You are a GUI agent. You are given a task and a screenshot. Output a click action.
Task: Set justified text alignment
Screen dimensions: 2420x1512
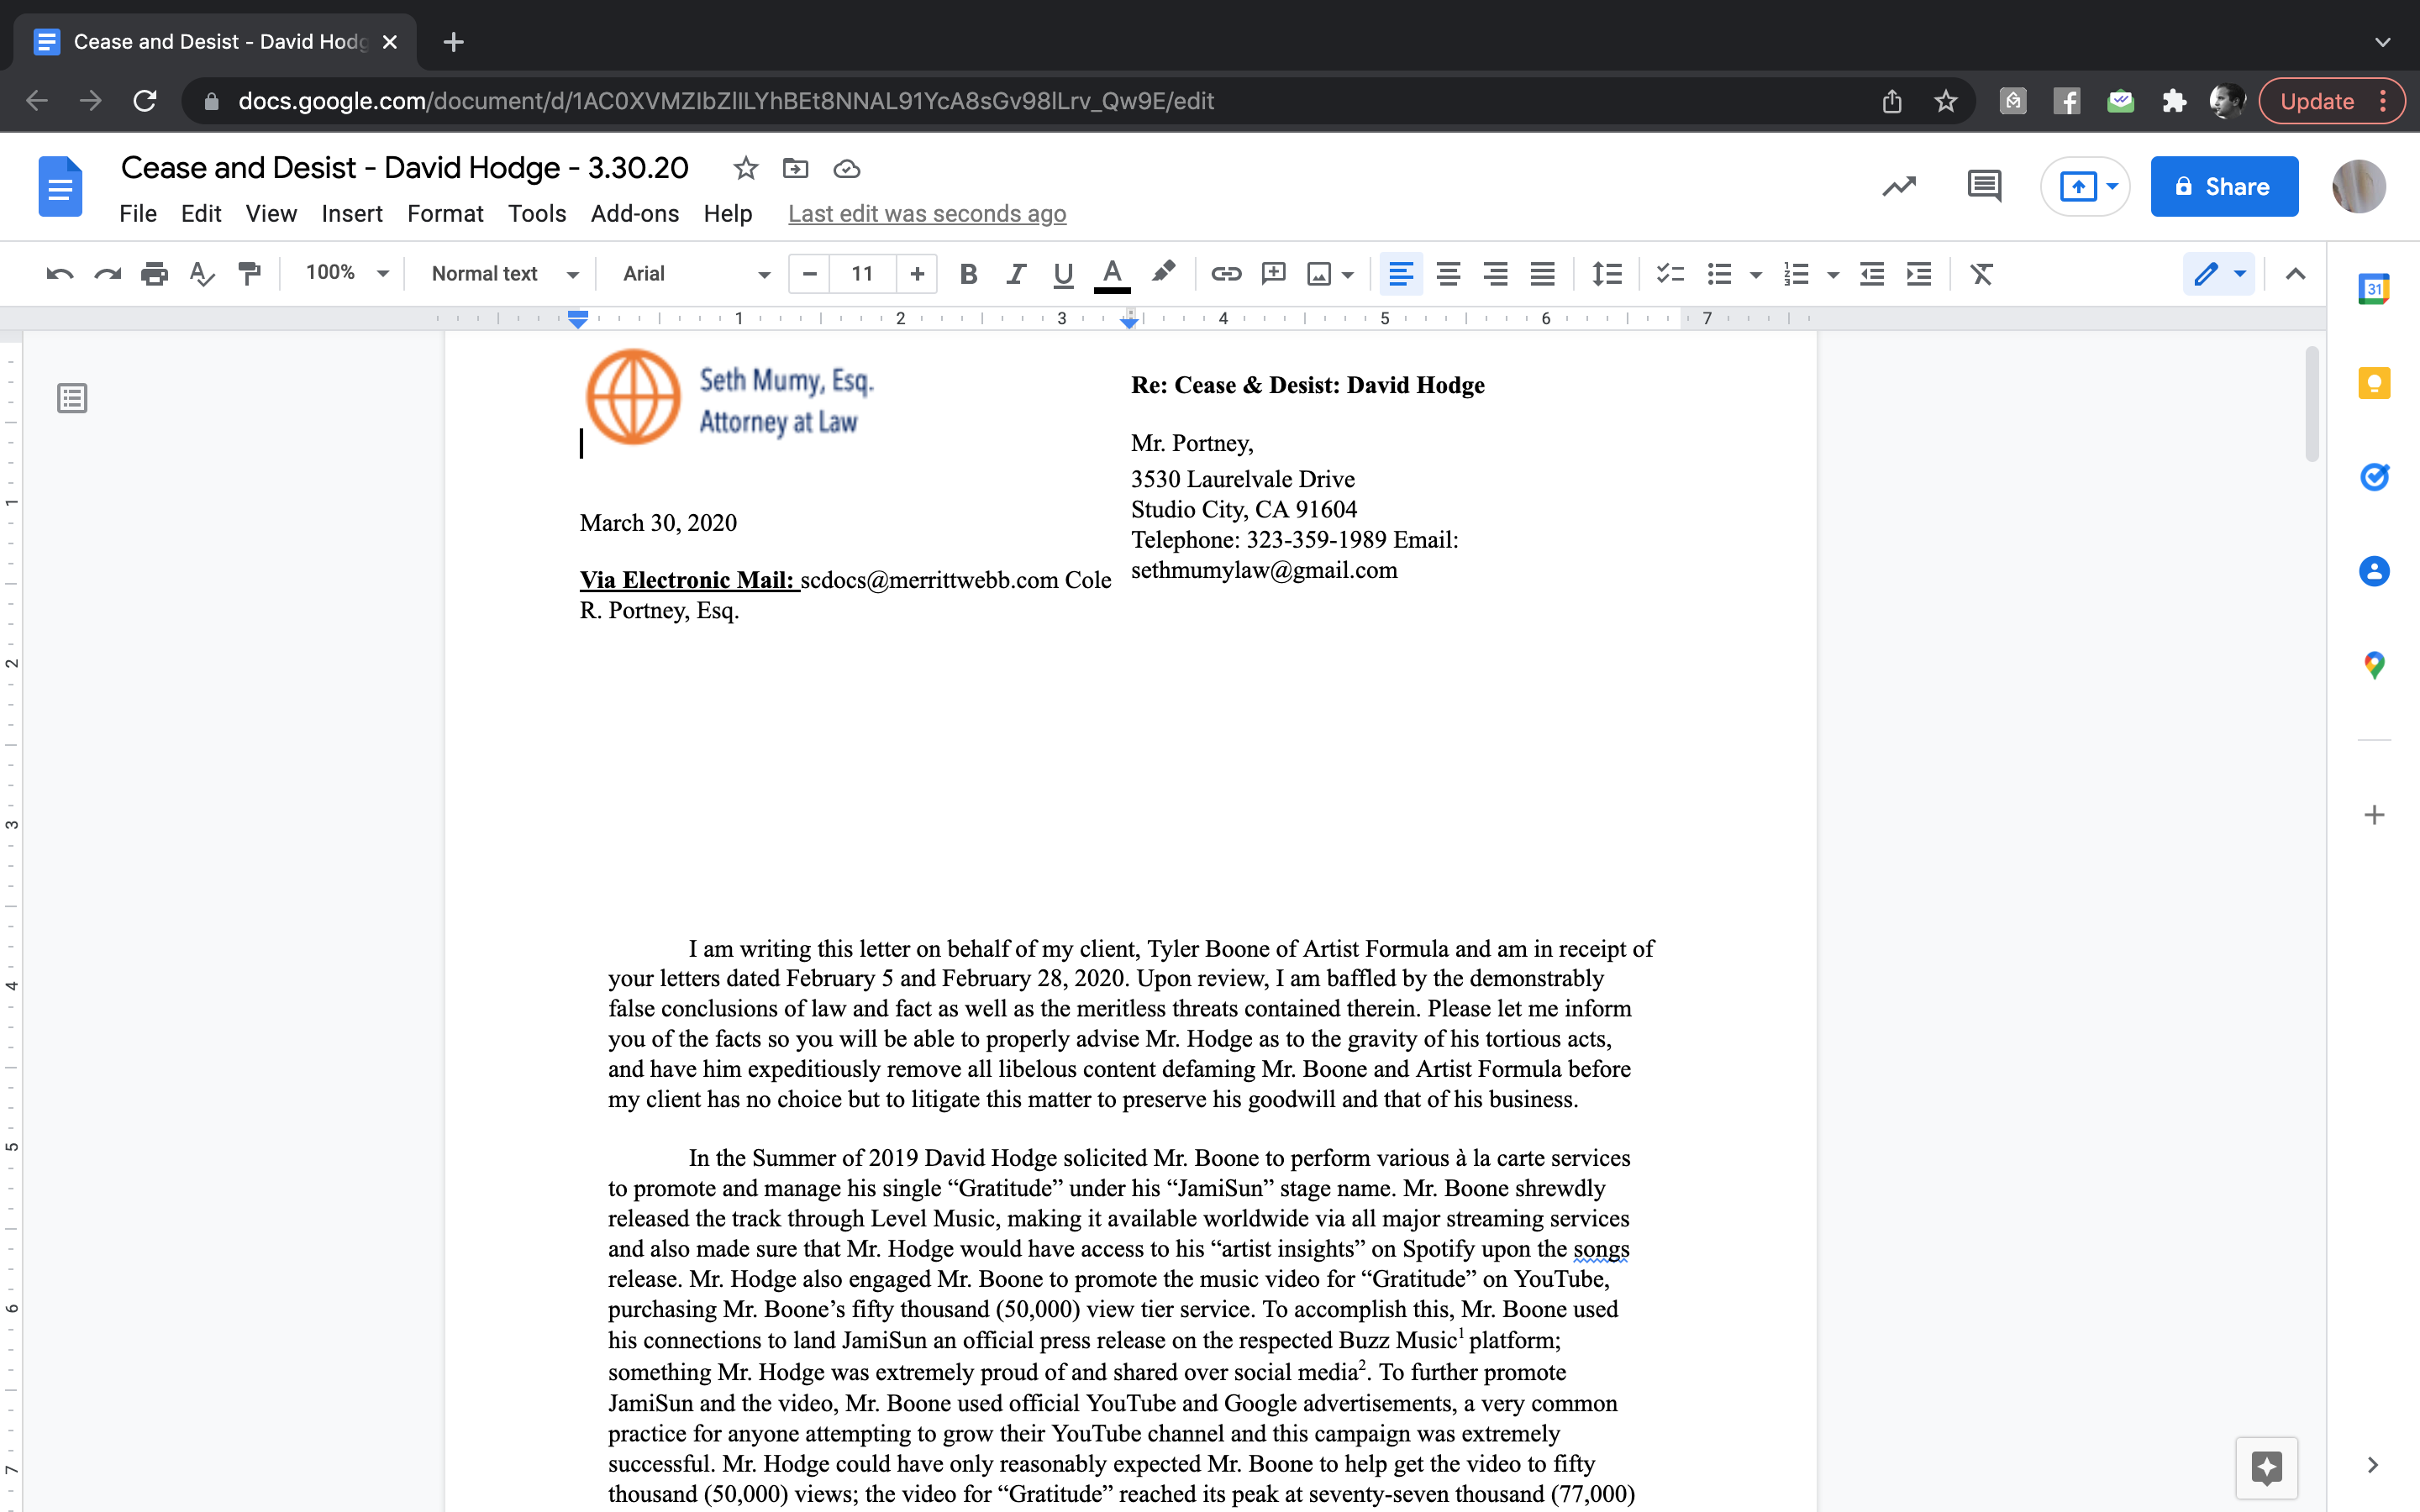(x=1542, y=274)
